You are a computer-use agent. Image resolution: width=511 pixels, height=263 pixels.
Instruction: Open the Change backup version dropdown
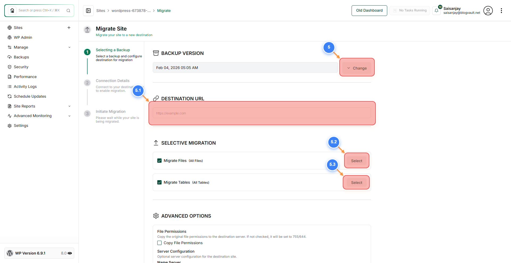[x=357, y=68]
